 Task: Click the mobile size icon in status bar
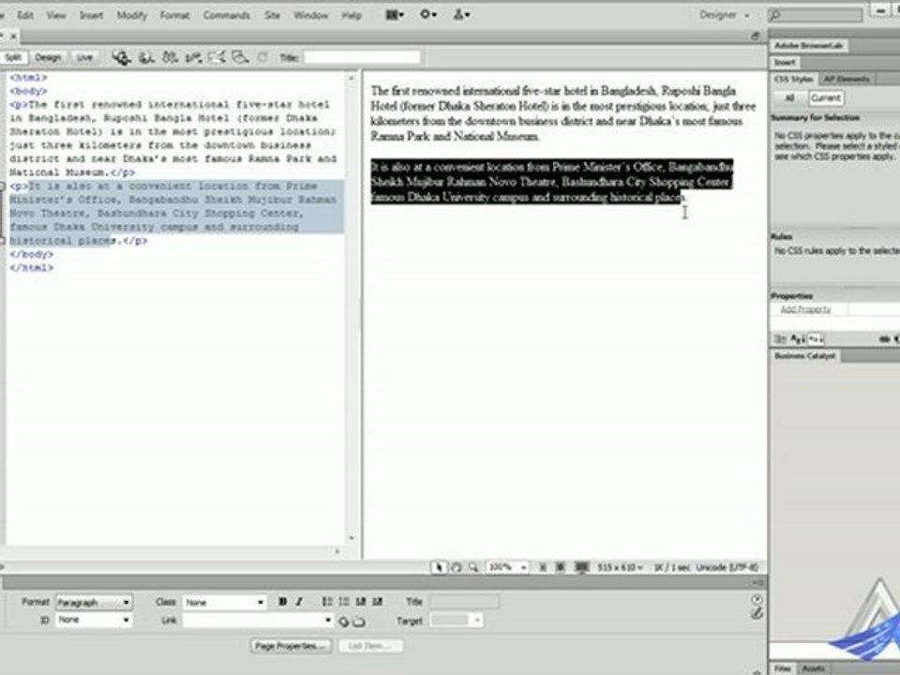[543, 568]
